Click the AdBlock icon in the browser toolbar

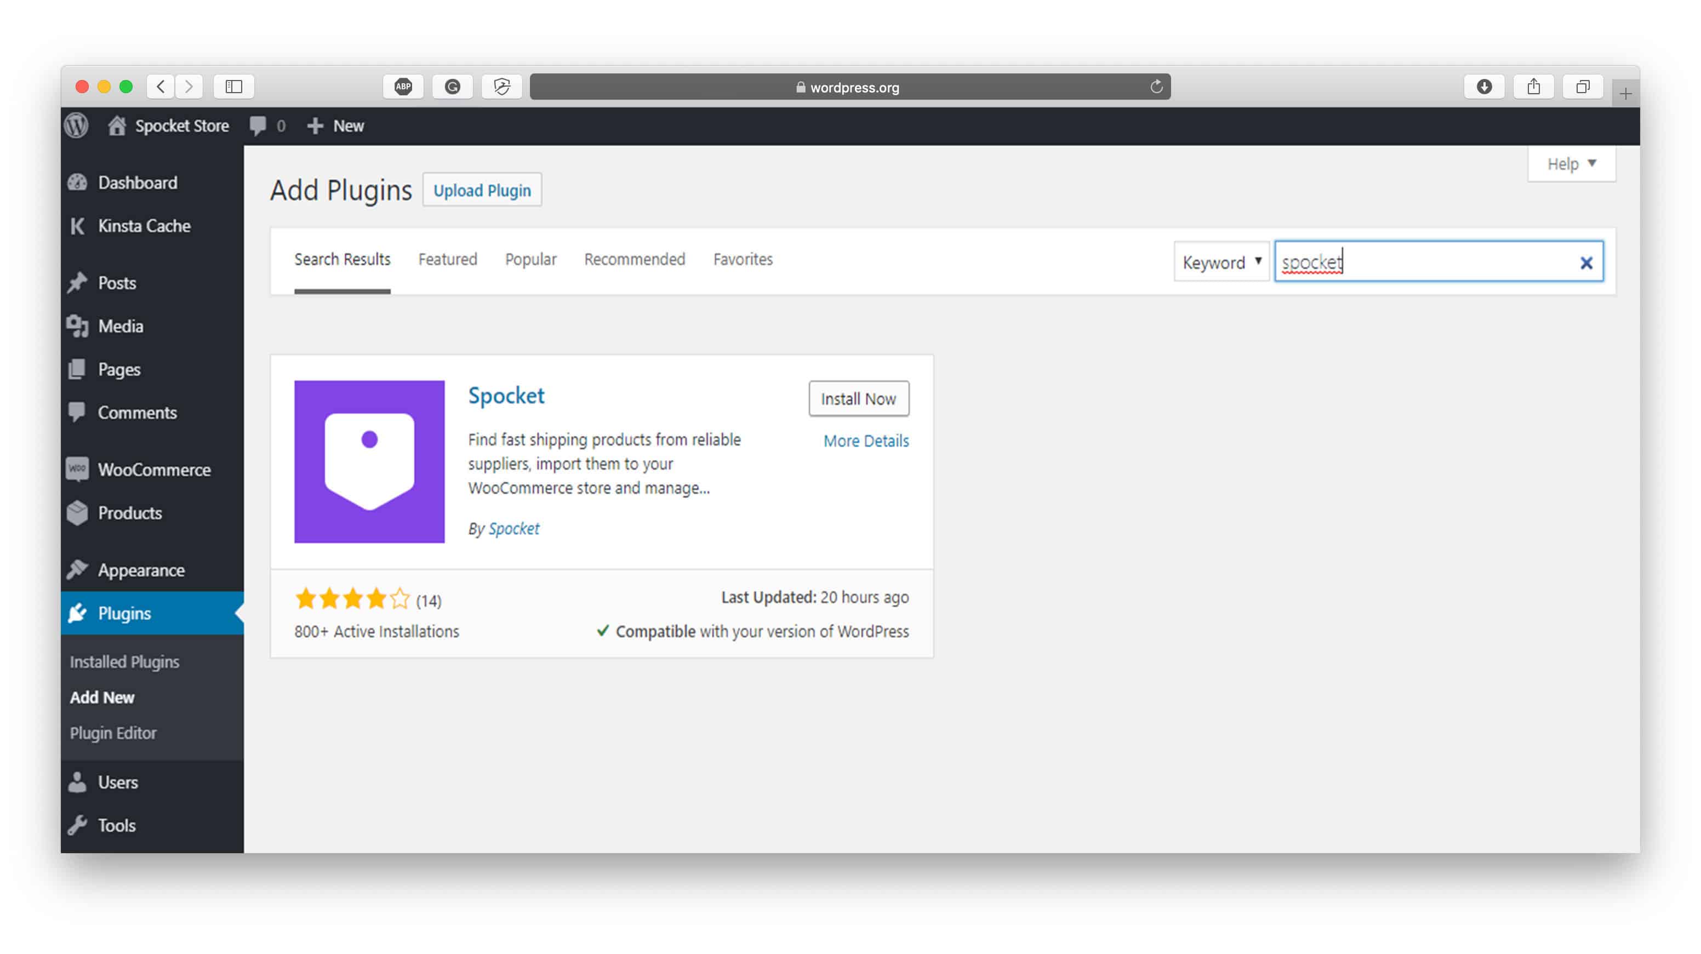[403, 87]
